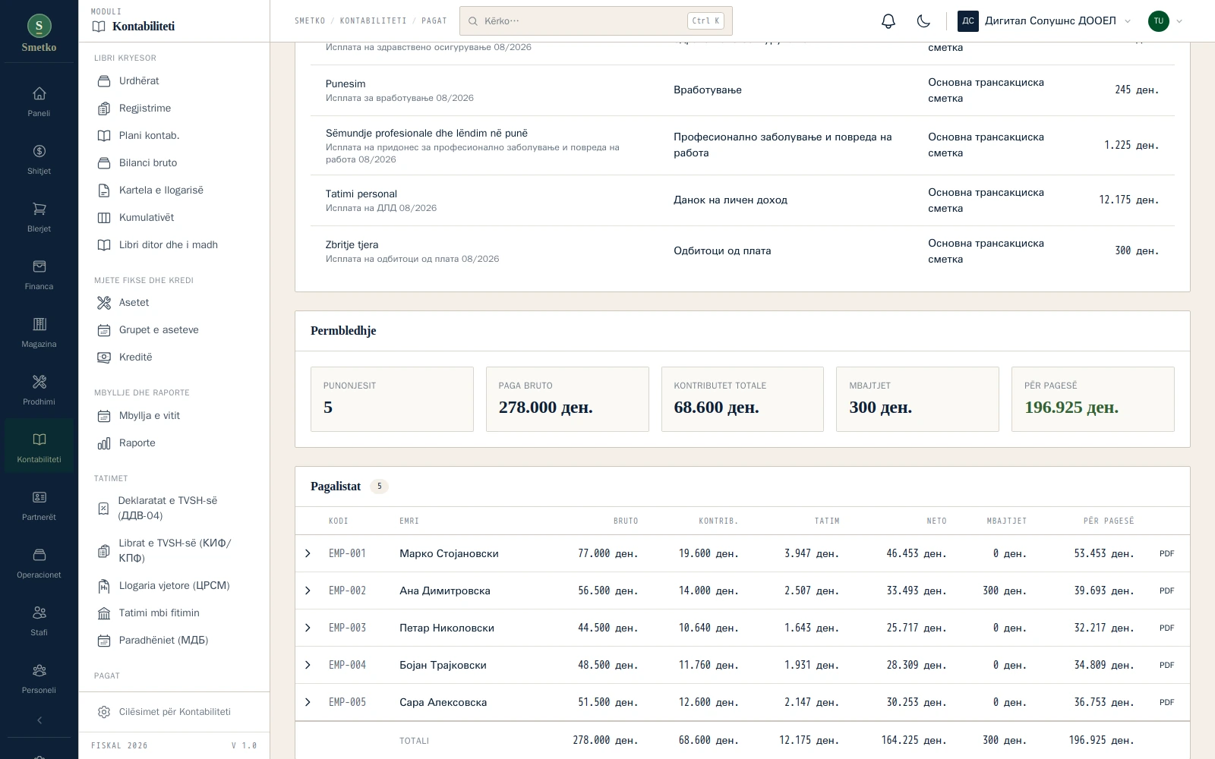Open the Paneli home icon

pyautogui.click(x=39, y=102)
